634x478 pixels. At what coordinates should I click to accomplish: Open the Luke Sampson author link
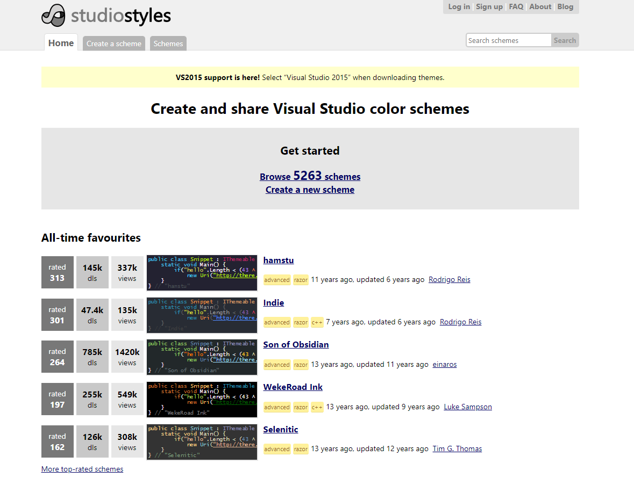tap(468, 407)
